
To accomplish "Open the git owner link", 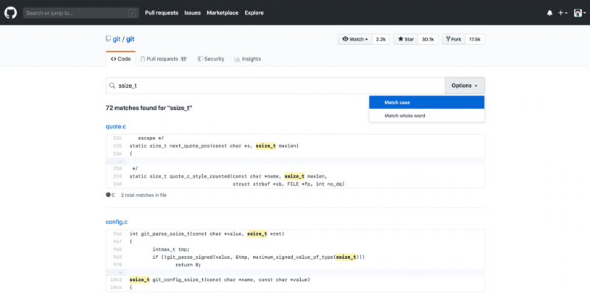I will [117, 39].
